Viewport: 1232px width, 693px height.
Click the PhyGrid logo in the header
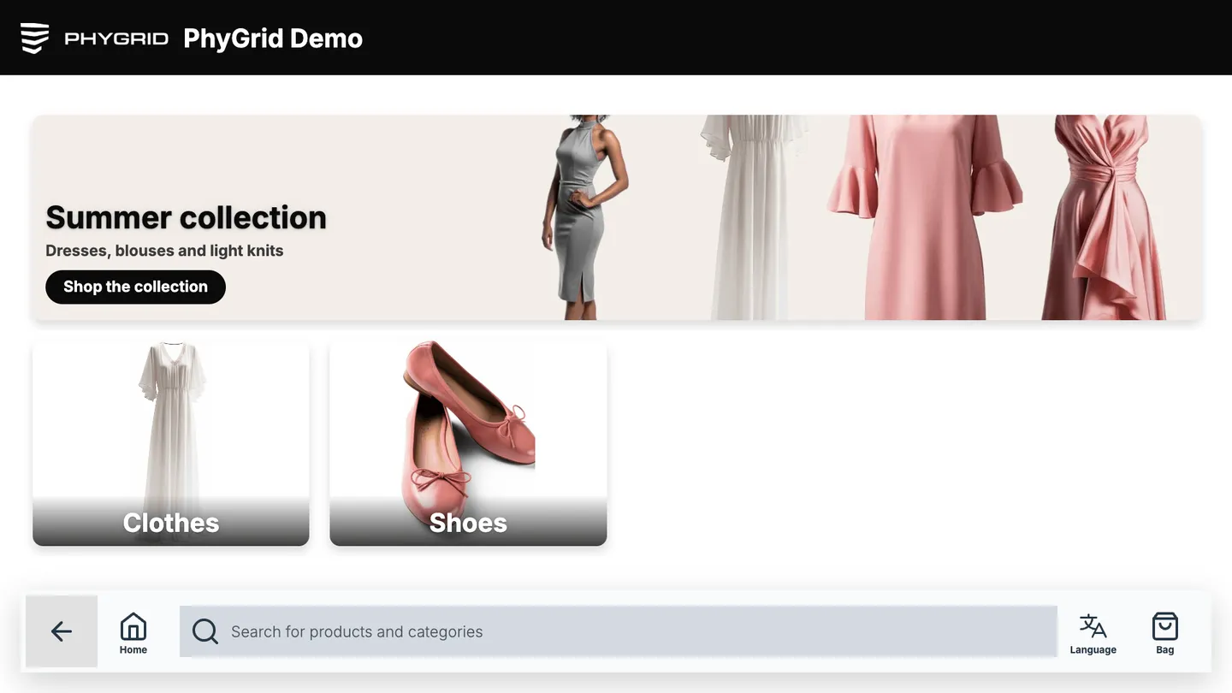point(94,38)
